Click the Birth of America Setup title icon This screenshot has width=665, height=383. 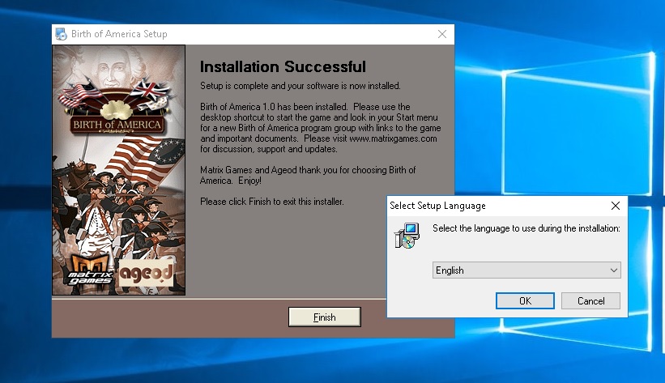pos(61,34)
